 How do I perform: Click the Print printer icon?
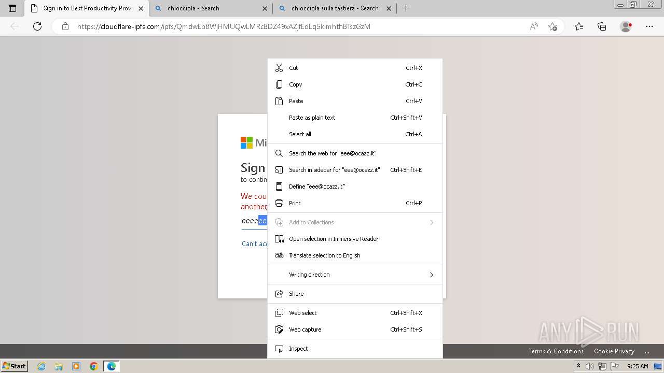click(279, 203)
